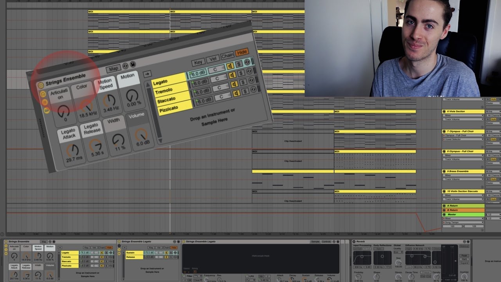
Task: Click Expand button beside Reverb meter
Action: [x=464, y=263]
